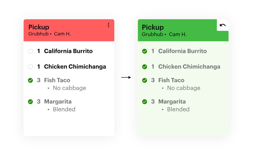This screenshot has height=158, width=254.
Task: Check the Chicken Chimichanga circle on red ticket
Action: 30,67
